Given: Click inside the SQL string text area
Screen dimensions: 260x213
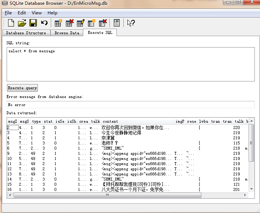Looking at the screenshot, I should tap(131, 64).
